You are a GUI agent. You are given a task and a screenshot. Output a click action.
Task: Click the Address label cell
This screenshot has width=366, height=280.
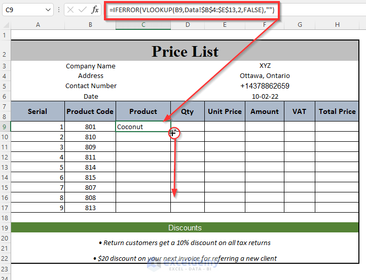coord(91,76)
